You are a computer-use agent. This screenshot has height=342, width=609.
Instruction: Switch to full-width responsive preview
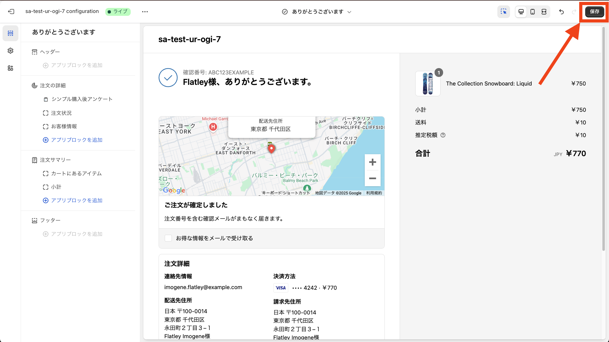pyautogui.click(x=544, y=12)
